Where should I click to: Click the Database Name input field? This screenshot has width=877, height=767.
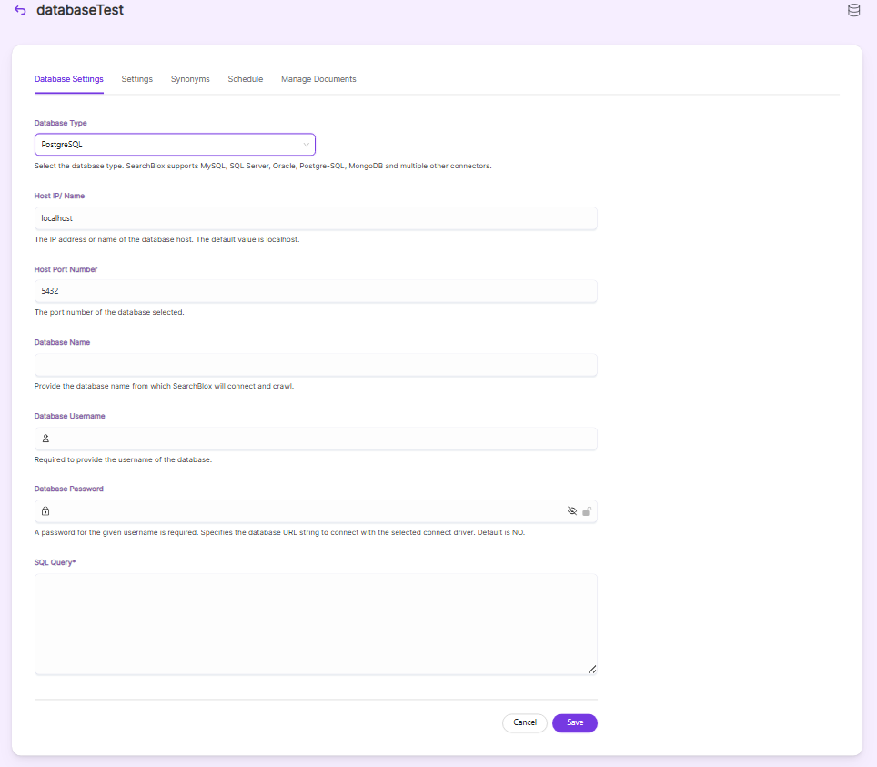[x=316, y=365]
